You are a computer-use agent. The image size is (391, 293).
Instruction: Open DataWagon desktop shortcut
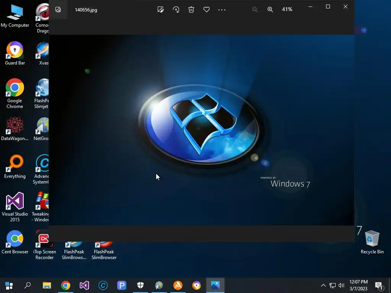tap(15, 129)
